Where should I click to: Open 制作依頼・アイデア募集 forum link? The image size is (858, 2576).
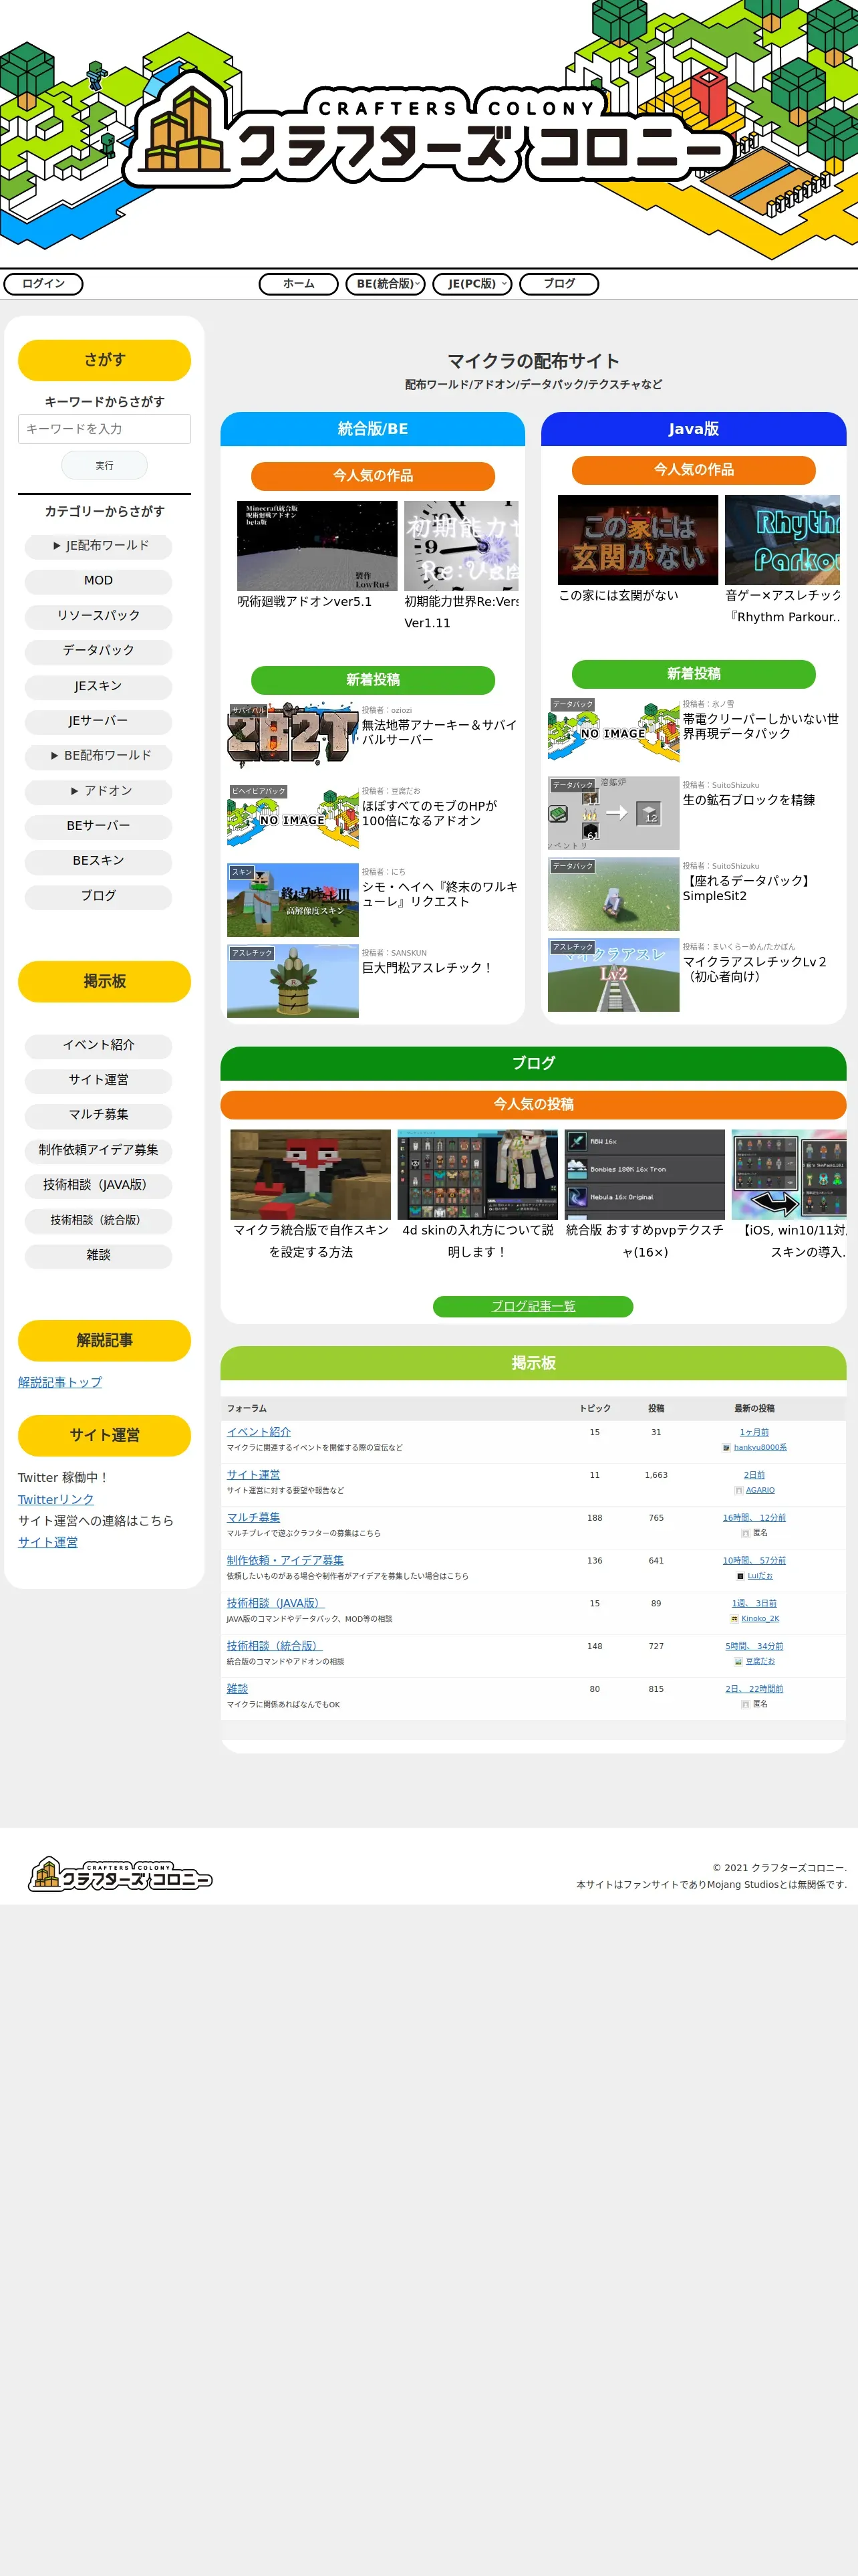(285, 1561)
